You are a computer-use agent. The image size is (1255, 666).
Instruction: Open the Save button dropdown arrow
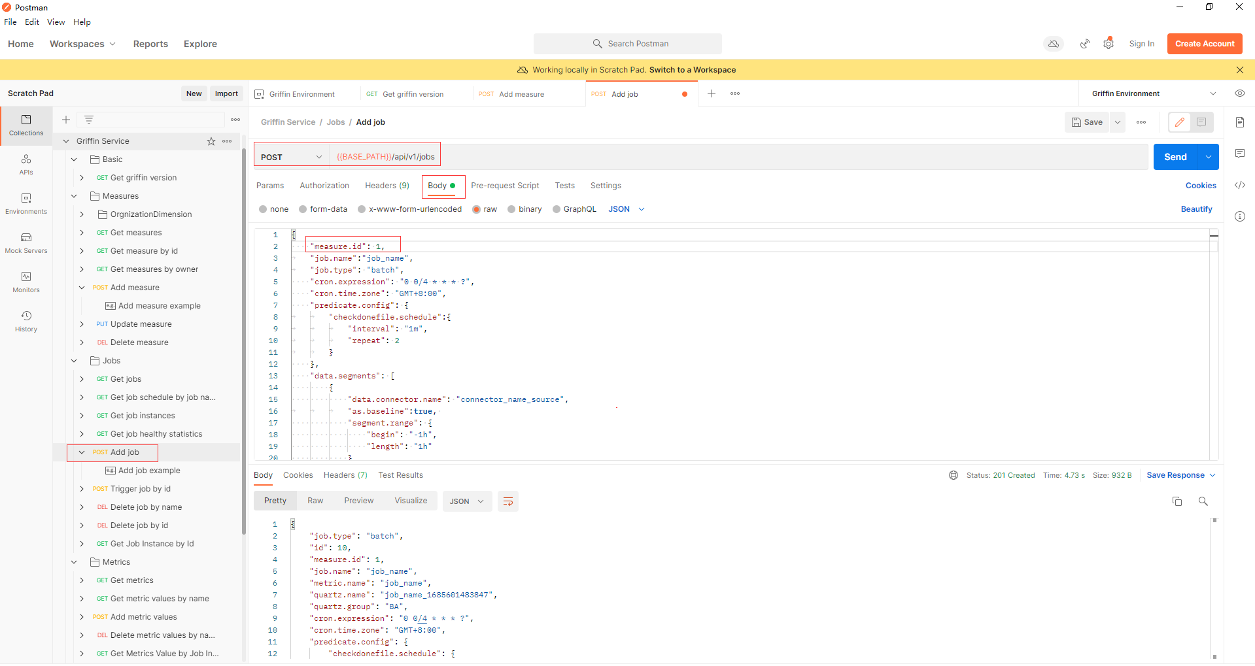pyautogui.click(x=1118, y=122)
